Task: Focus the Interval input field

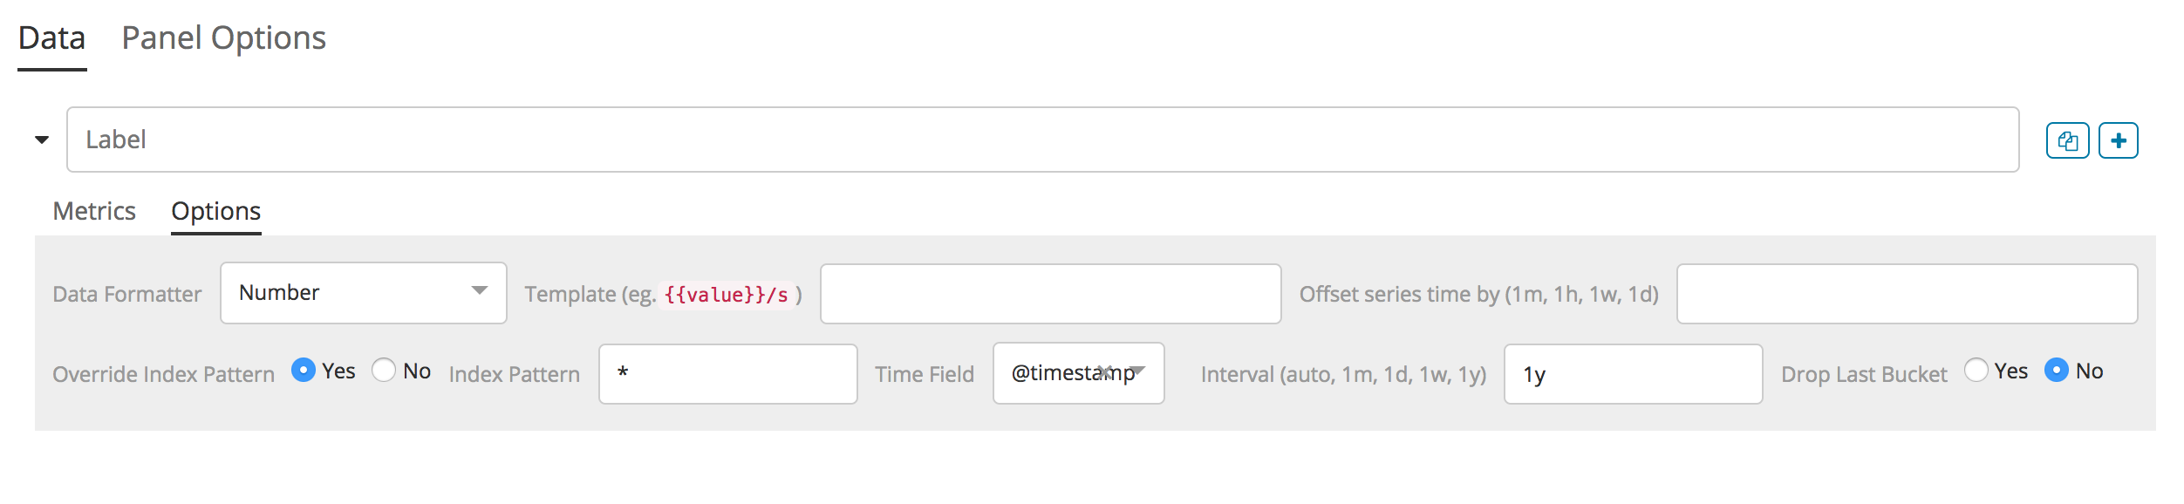Action: [x=1633, y=374]
